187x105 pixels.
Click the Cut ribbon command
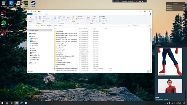tap(44, 17)
